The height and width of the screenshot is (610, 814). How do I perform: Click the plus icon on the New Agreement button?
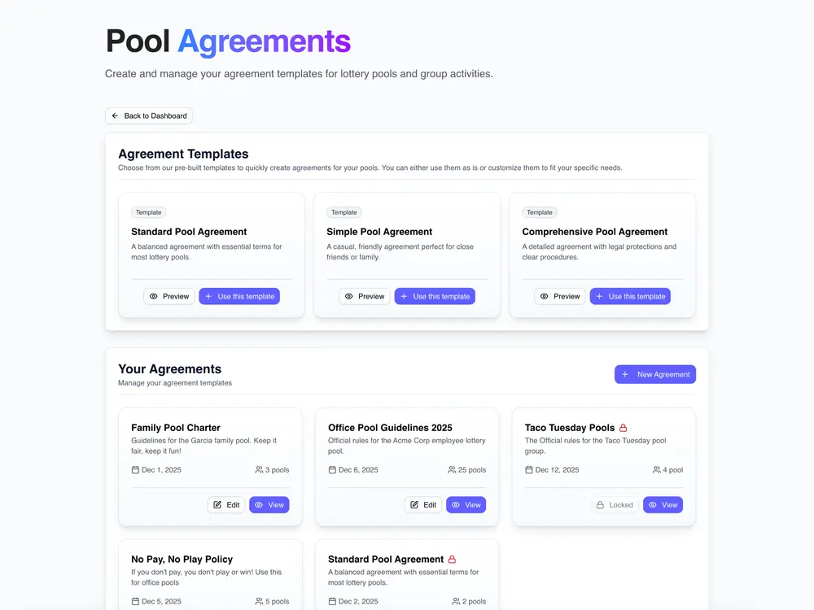tap(625, 374)
